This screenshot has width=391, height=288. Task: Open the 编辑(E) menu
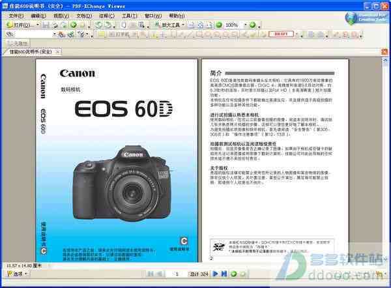click(38, 16)
